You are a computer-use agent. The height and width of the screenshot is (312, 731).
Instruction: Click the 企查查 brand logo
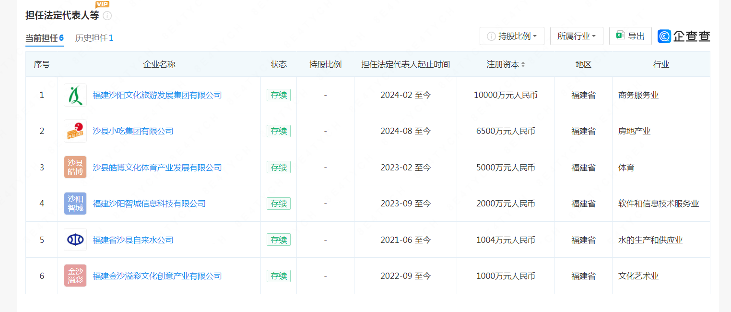pos(684,36)
